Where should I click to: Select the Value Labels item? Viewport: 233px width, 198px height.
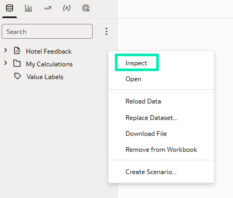[x=45, y=77]
